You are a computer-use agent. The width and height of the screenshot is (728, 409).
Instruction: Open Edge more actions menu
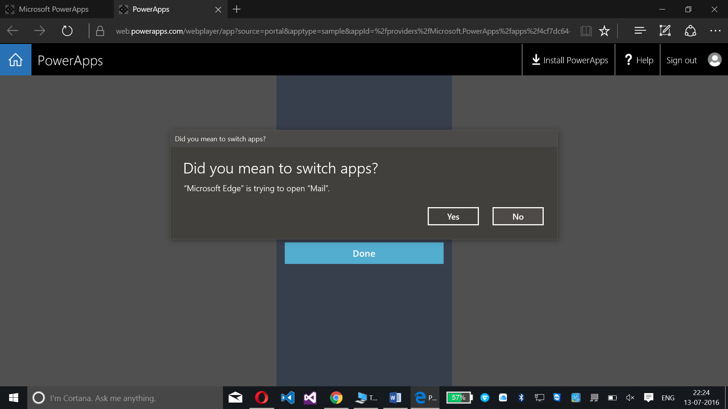tap(715, 31)
